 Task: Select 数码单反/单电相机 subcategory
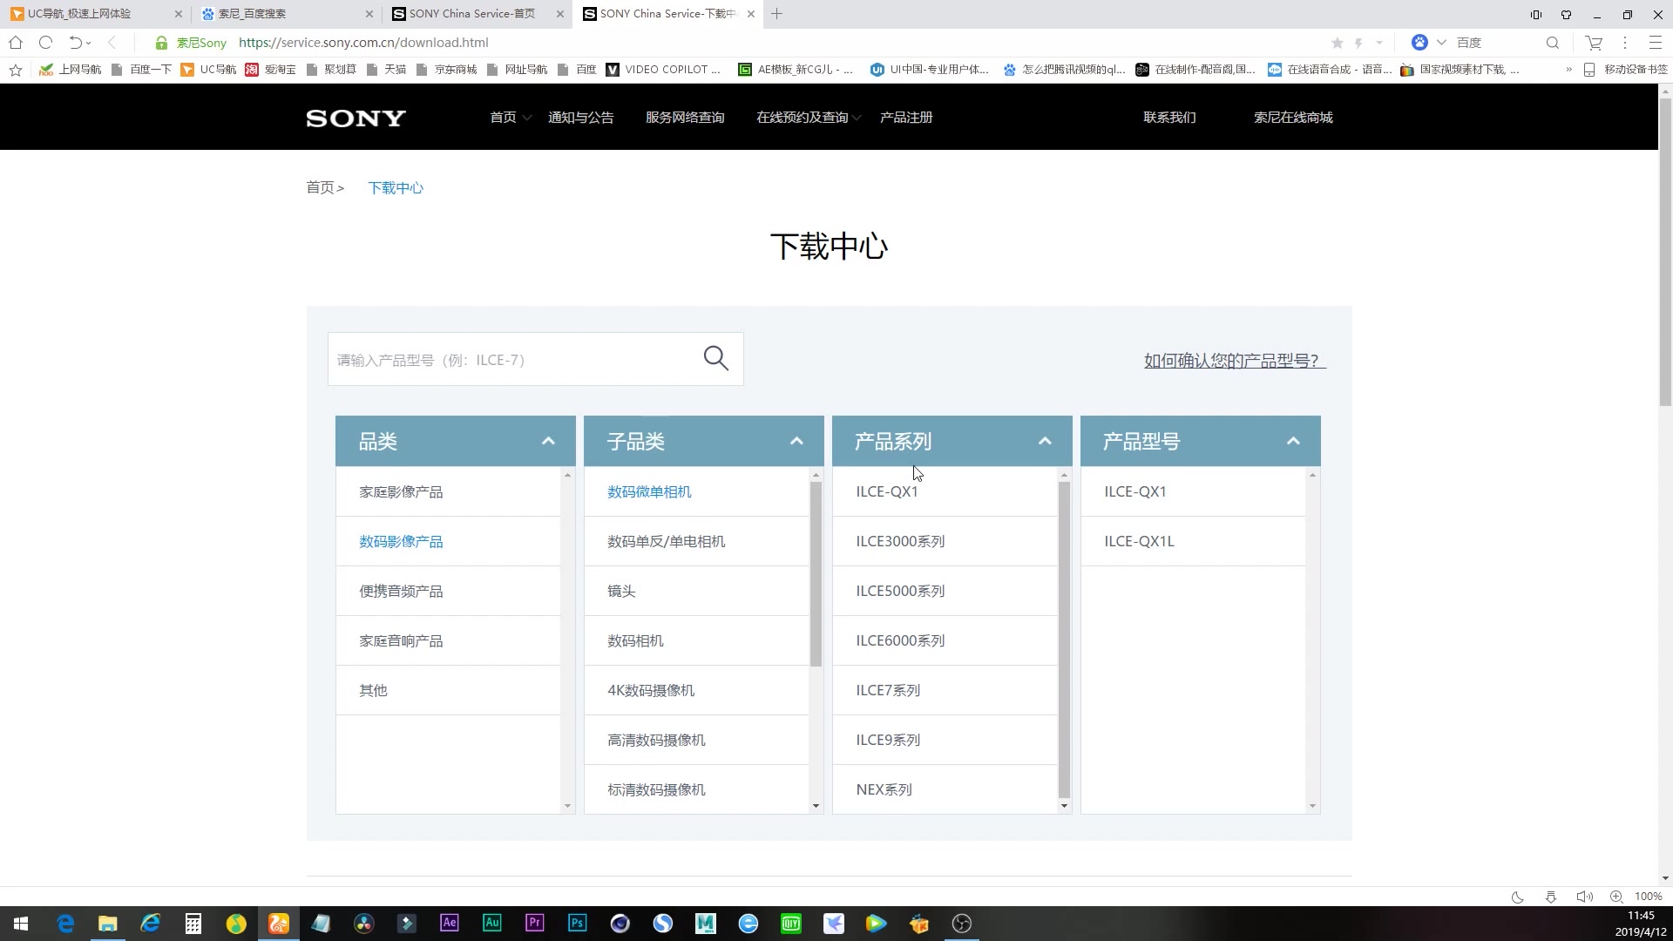pos(696,541)
